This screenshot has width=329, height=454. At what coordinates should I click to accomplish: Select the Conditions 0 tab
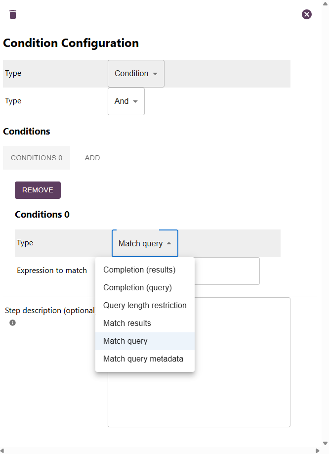point(37,158)
